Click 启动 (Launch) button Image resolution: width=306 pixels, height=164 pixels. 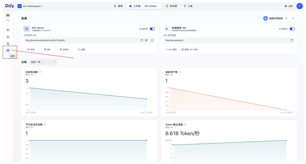pyautogui.click(x=31, y=50)
